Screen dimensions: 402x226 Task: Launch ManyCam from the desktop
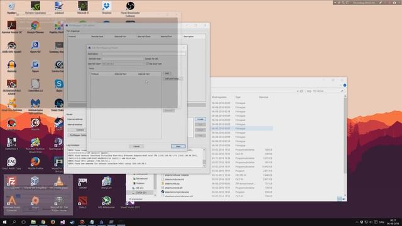click(106, 183)
